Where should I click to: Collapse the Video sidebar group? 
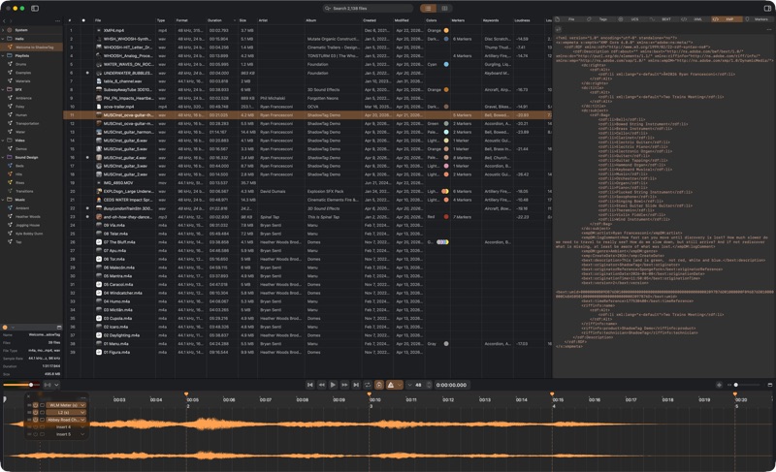coord(3,141)
